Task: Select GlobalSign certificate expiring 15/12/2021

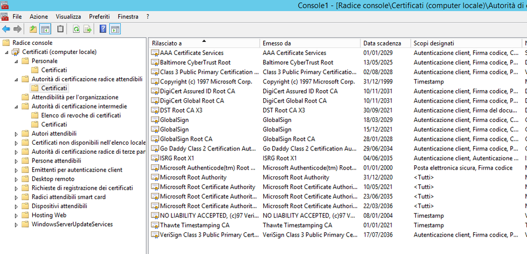Action: tap(338, 129)
